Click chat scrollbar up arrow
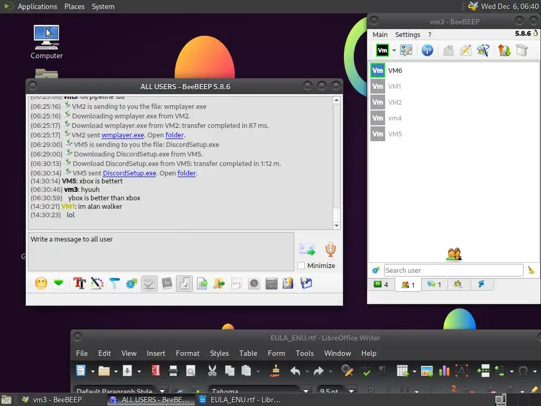Screen dimensions: 541x406 (337, 100)
